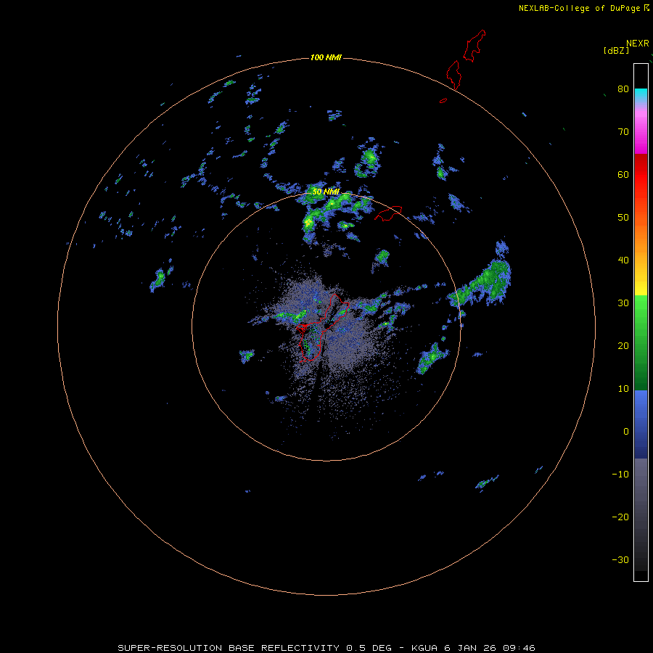The width and height of the screenshot is (653, 653).
Task: Click the Guam island outline at radar center
Action: point(322,327)
